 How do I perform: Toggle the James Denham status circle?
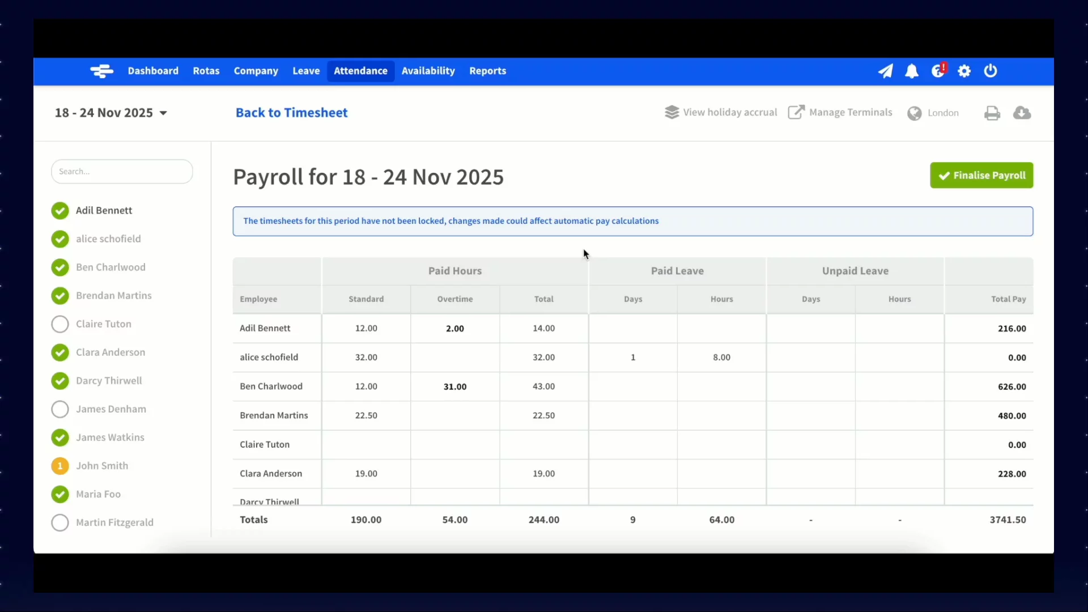point(60,409)
